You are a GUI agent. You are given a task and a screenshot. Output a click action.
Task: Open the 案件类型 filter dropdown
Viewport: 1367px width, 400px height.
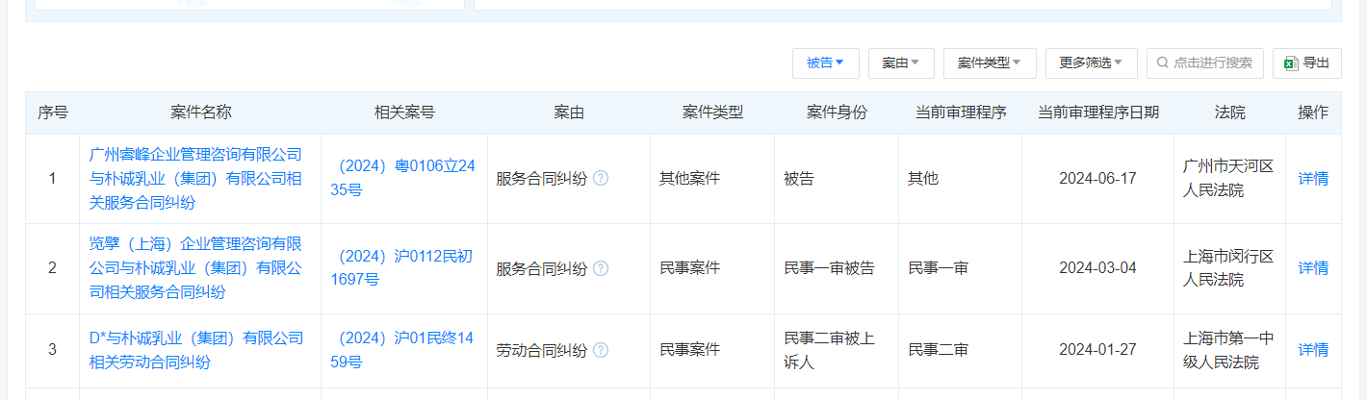coord(989,63)
